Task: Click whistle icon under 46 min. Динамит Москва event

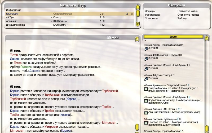Action: (x=146, y=68)
